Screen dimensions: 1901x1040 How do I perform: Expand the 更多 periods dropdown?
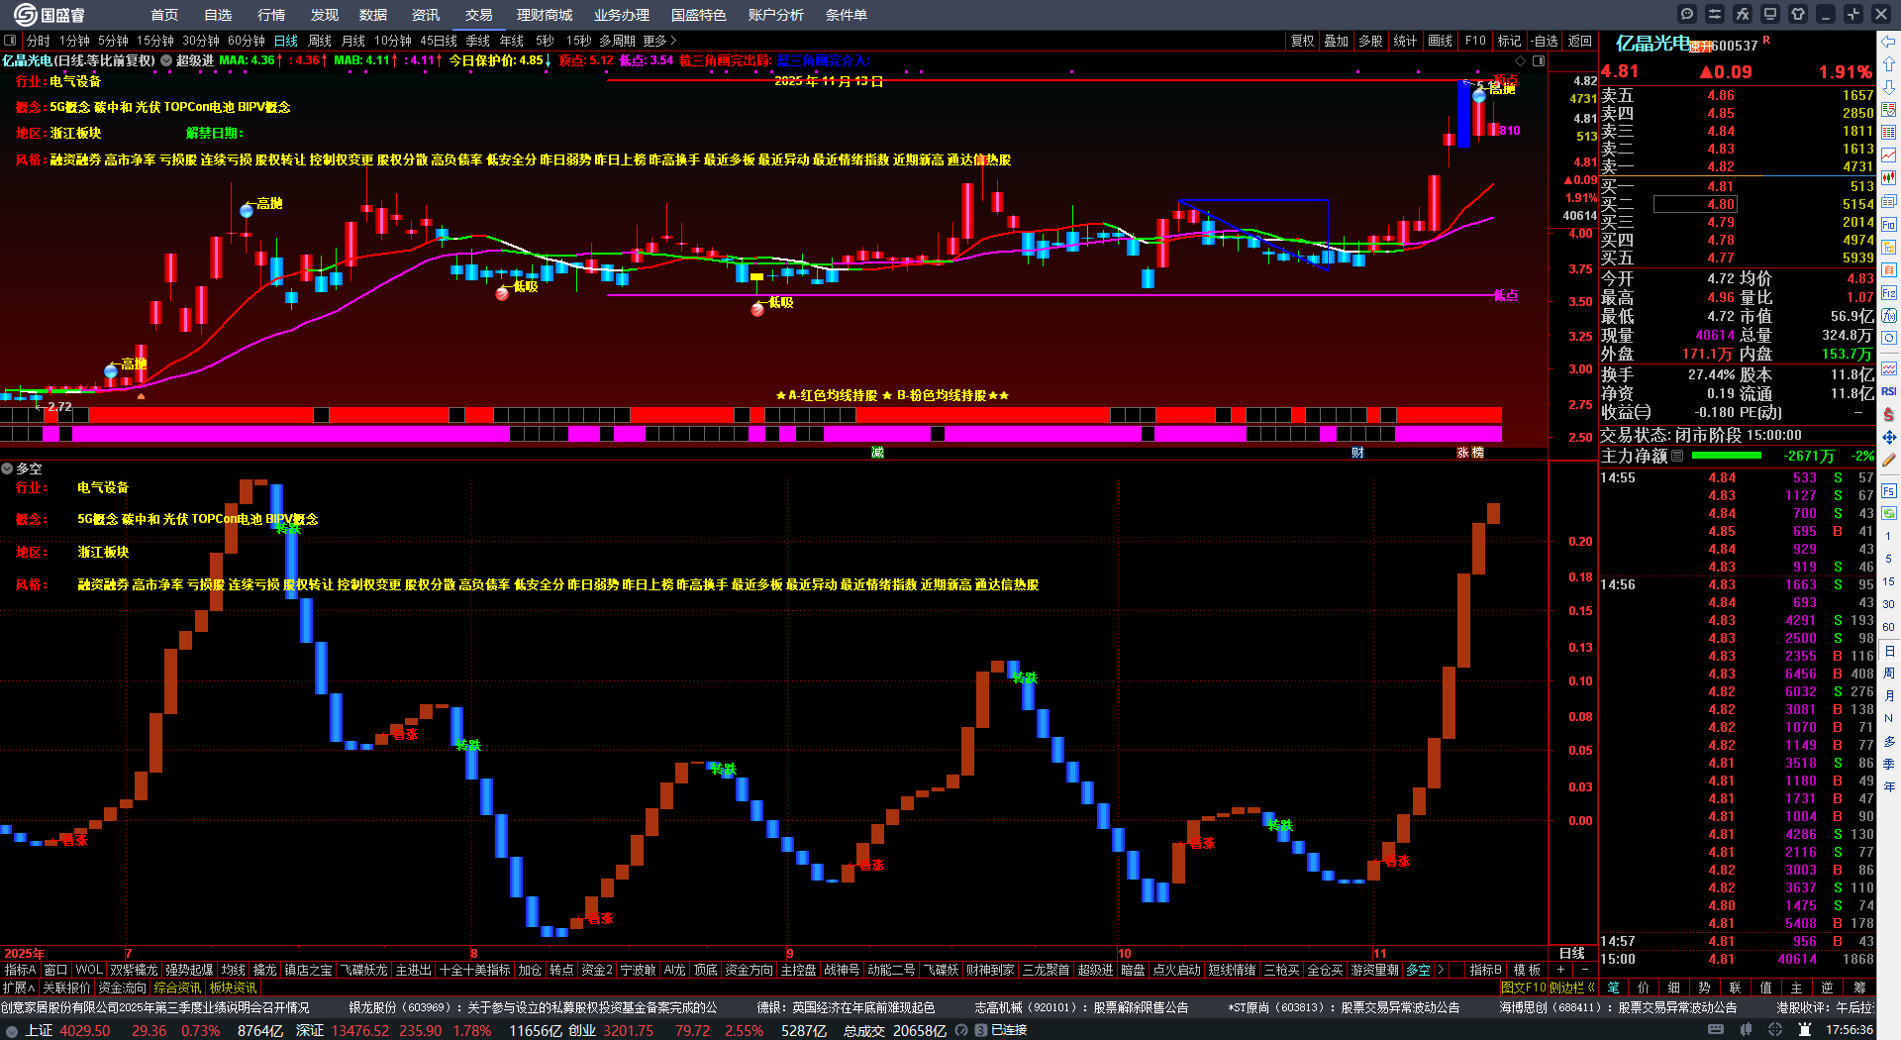(659, 41)
